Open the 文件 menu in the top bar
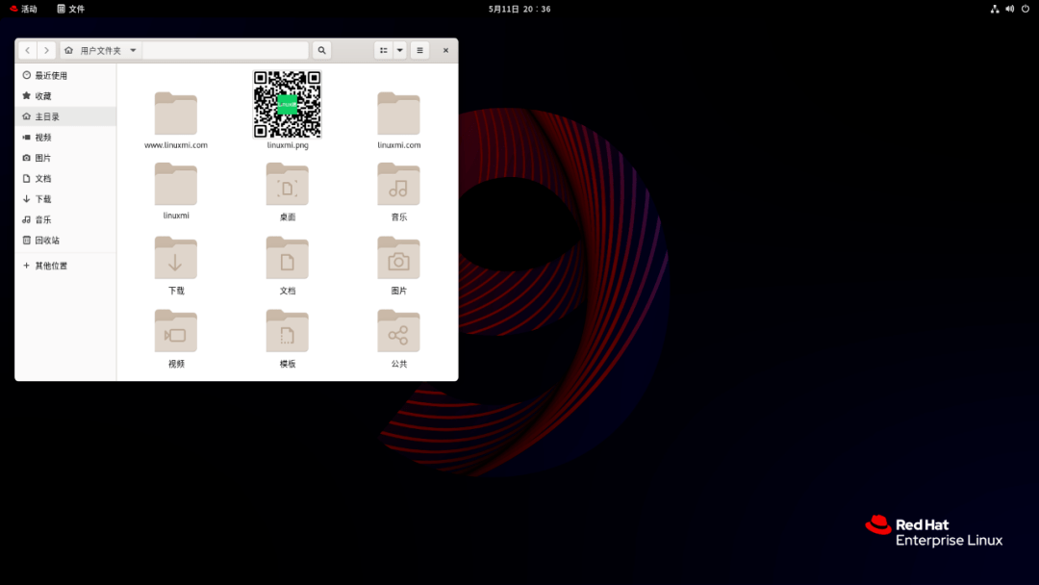The width and height of the screenshot is (1039, 585). (72, 9)
